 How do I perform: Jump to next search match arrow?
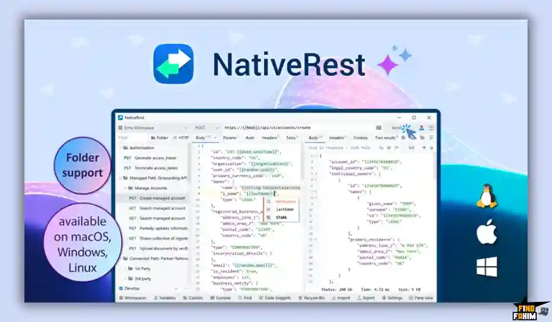[x=431, y=148]
